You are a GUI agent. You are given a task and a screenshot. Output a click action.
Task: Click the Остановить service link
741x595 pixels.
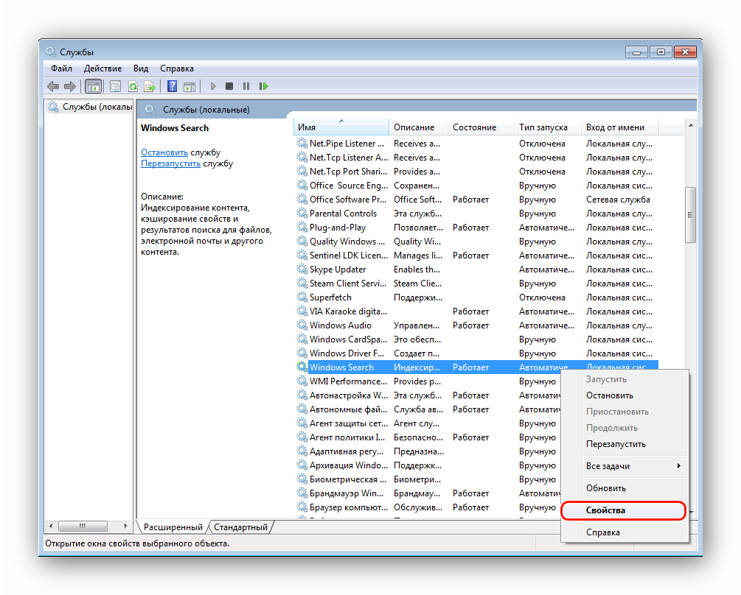pyautogui.click(x=164, y=152)
